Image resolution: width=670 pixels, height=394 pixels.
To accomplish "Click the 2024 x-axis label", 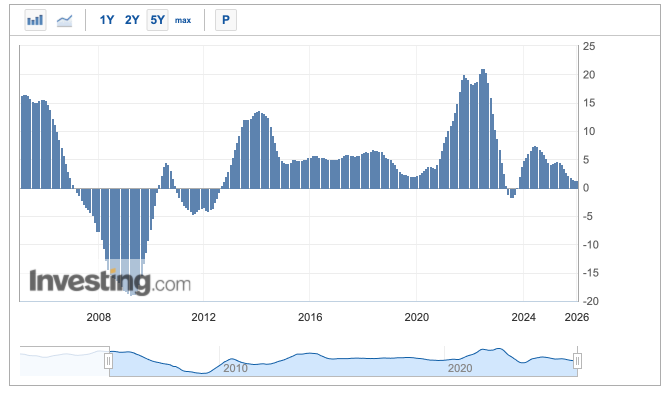I will (523, 317).
